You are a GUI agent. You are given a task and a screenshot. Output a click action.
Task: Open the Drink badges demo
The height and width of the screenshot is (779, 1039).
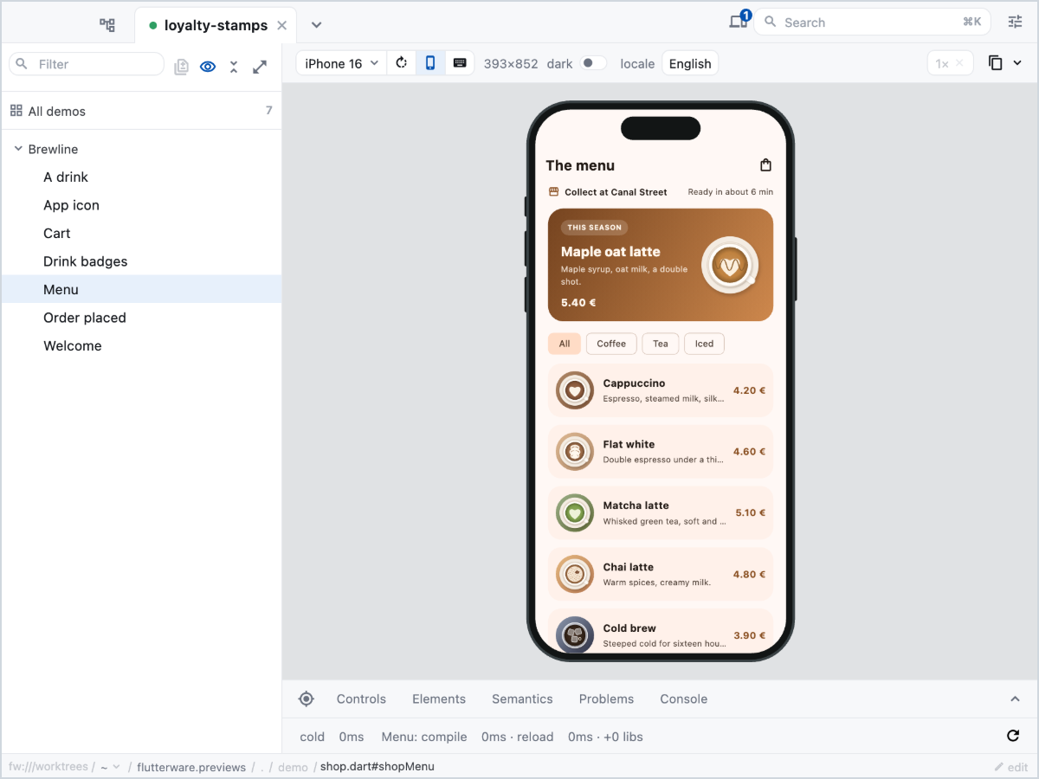[141, 261]
